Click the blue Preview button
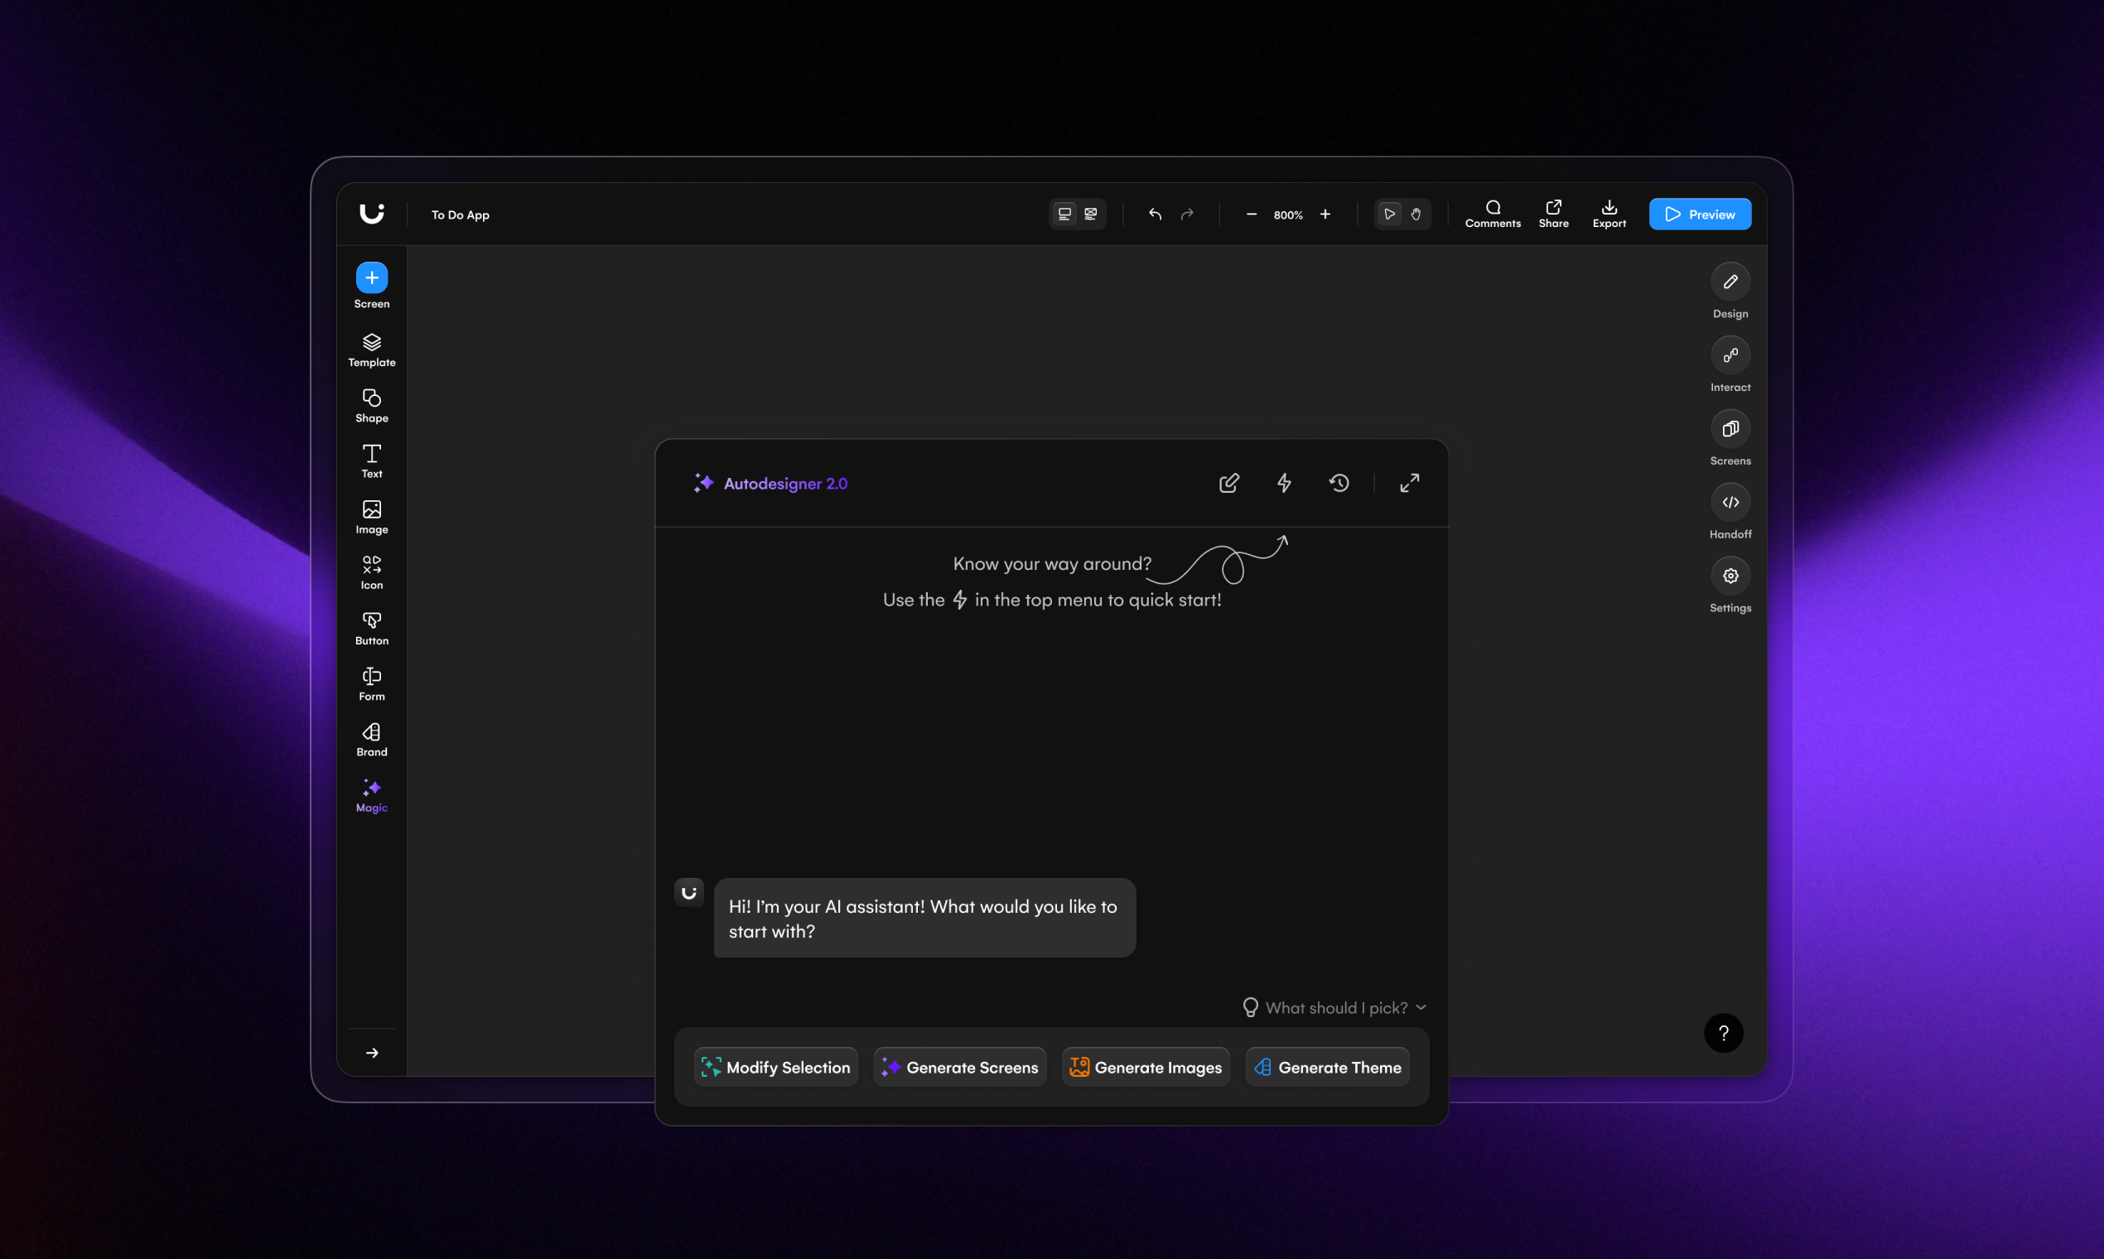This screenshot has height=1259, width=2104. 1699,215
